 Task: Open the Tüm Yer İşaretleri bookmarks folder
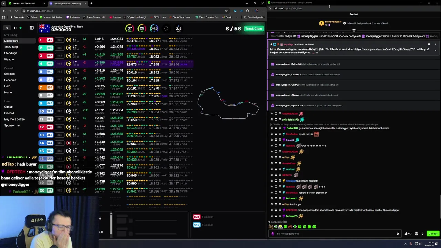tap(254, 17)
